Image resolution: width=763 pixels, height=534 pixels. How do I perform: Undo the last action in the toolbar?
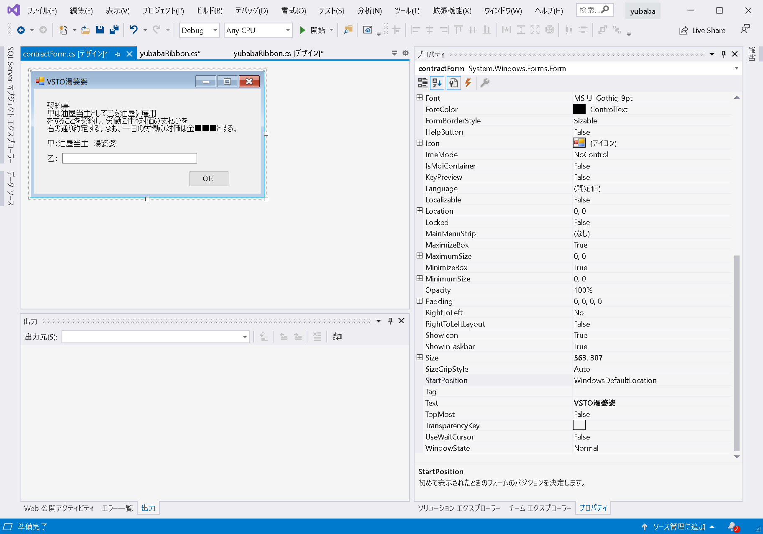[x=133, y=30]
